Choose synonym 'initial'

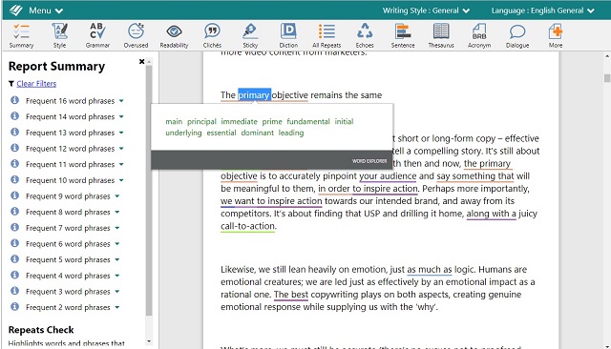(x=344, y=121)
